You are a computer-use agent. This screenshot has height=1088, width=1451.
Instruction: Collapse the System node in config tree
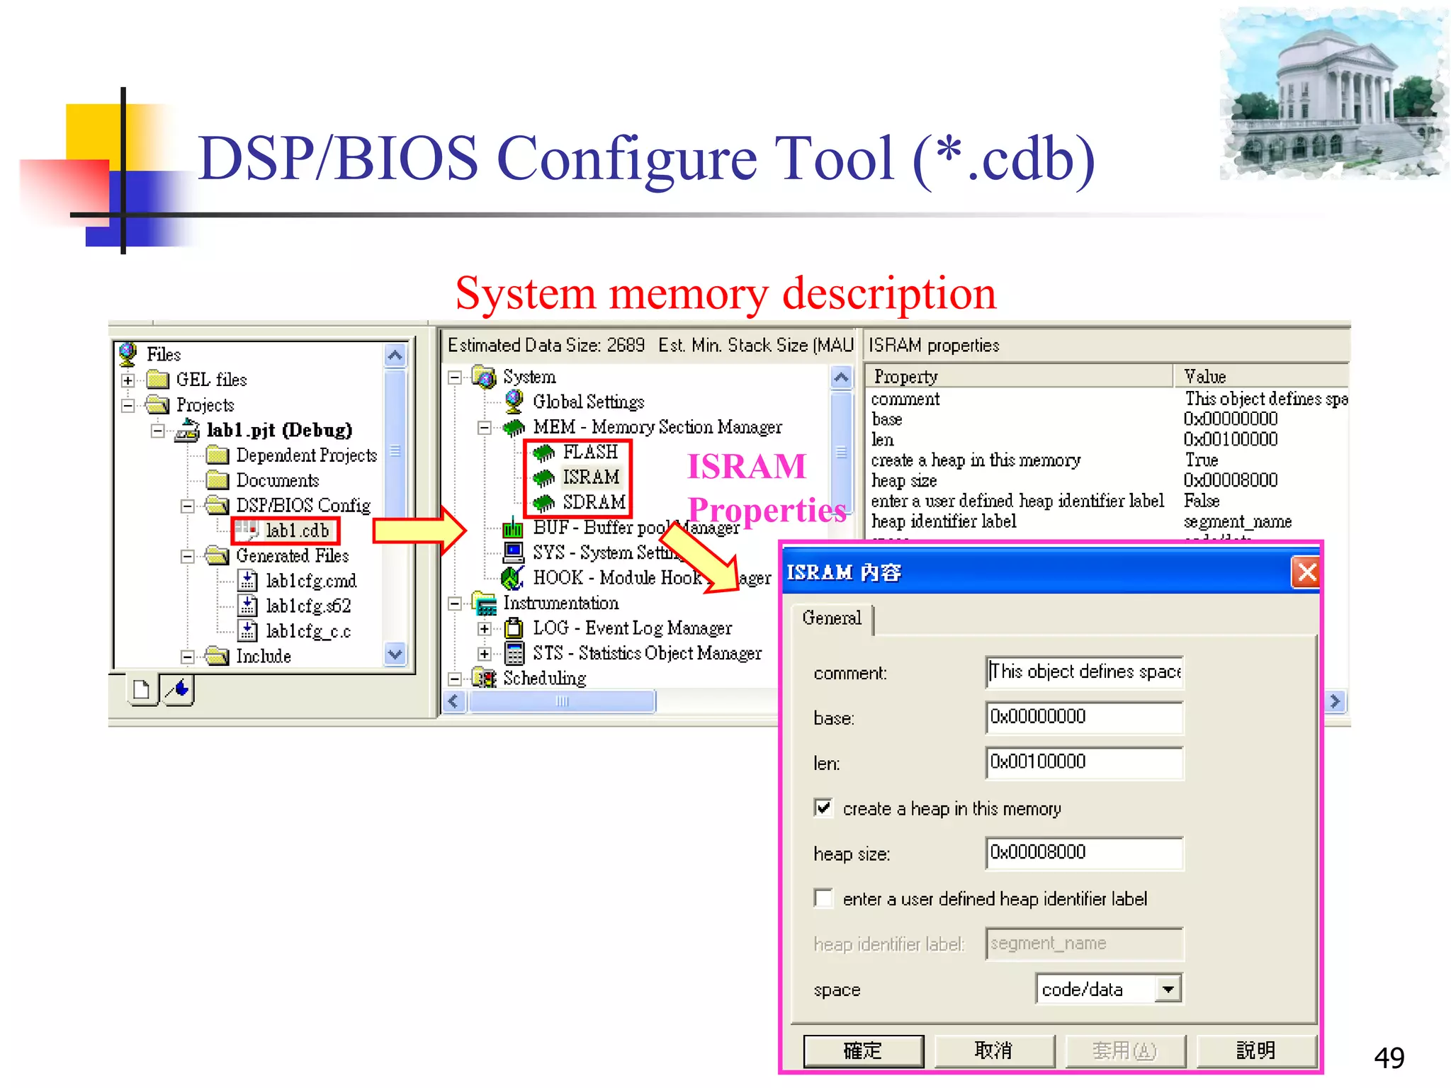(x=455, y=378)
